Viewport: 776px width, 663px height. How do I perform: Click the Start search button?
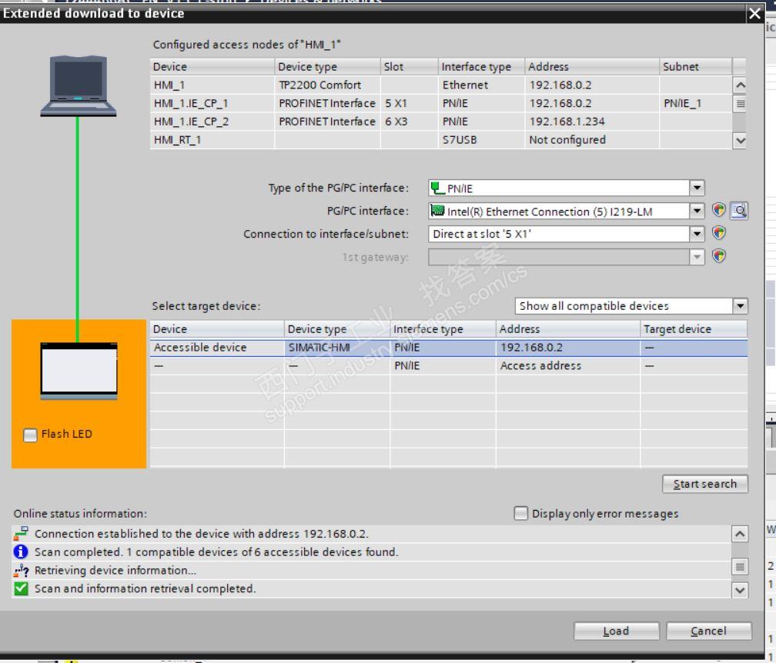coord(704,484)
